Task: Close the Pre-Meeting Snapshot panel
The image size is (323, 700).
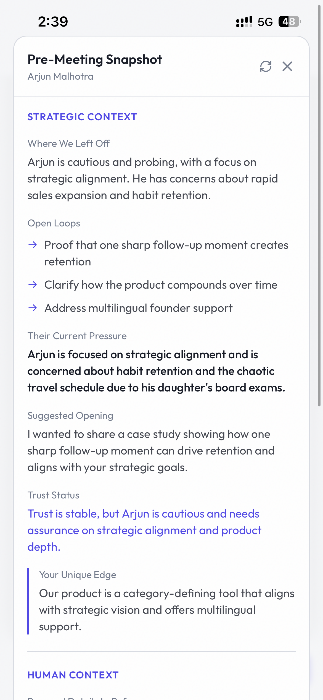Action: click(x=287, y=66)
